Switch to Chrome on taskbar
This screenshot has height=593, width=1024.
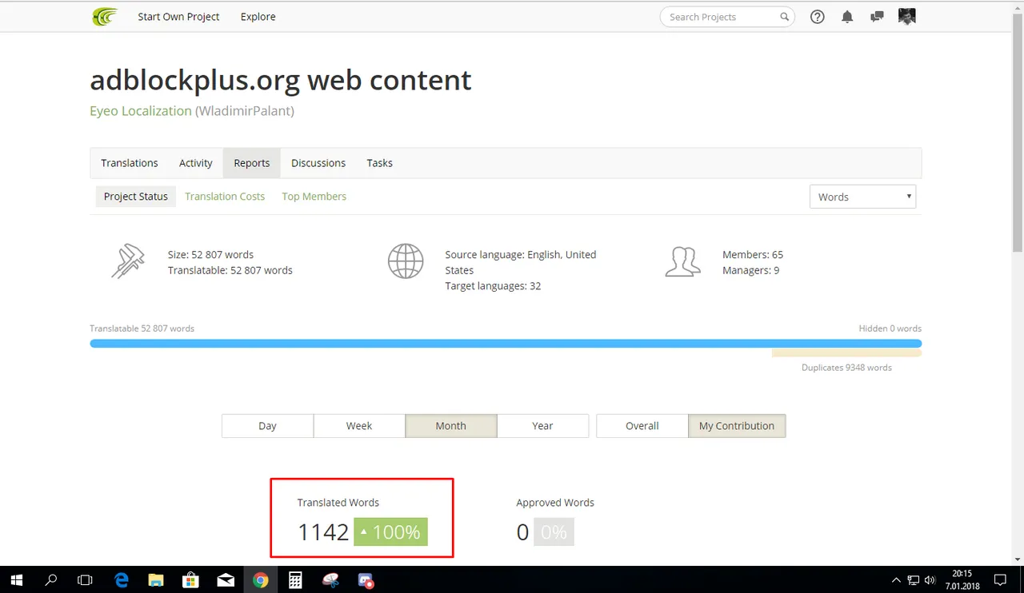(x=261, y=580)
